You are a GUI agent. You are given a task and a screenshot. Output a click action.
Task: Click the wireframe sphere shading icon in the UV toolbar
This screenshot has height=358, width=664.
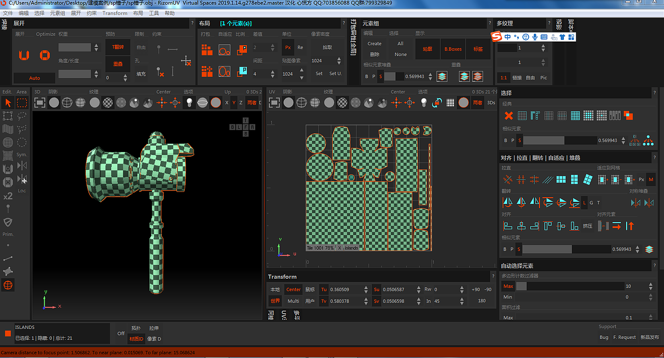pyautogui.click(x=301, y=103)
